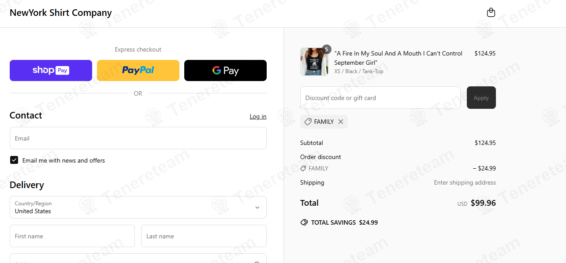This screenshot has height=263, width=566.
Task: Click the Total Savings tag icon
Action: tap(304, 222)
